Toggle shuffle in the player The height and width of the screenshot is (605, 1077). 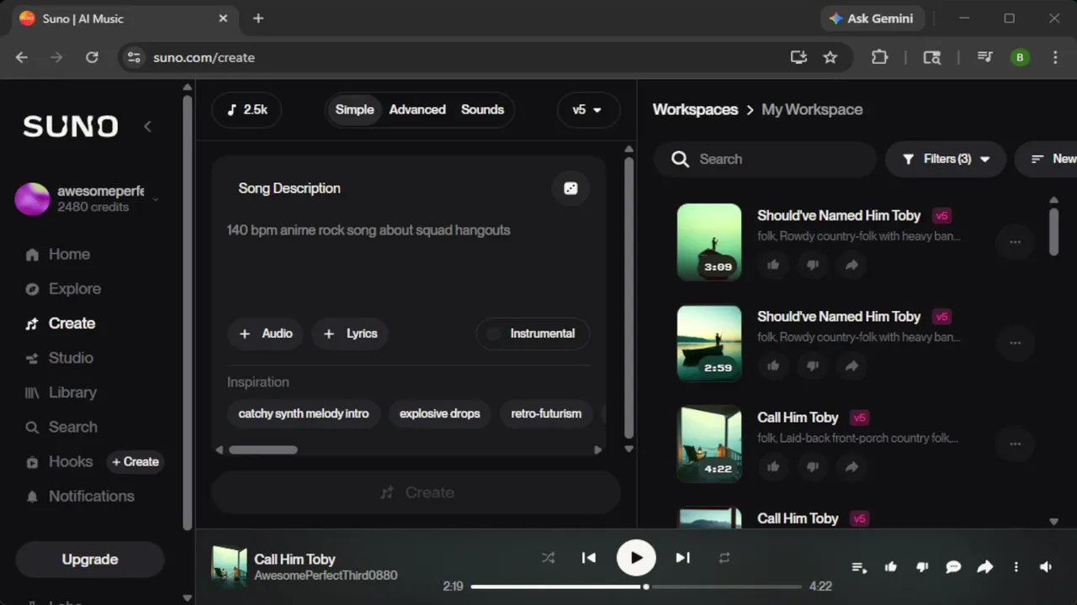click(548, 557)
